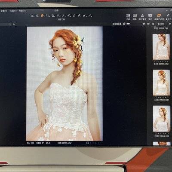Toggle the eye icon in browser toolbar
Screen dimensions: 172x172
coord(148,24)
